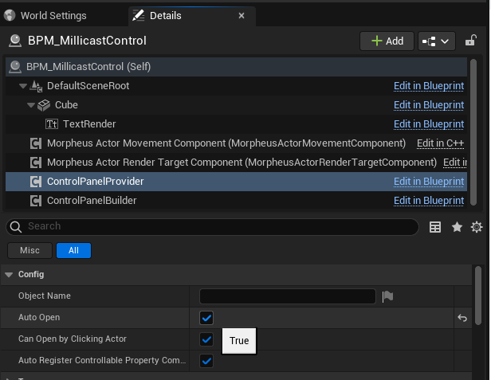
Task: Collapse the Cube tree node
Action: [x=31, y=104]
